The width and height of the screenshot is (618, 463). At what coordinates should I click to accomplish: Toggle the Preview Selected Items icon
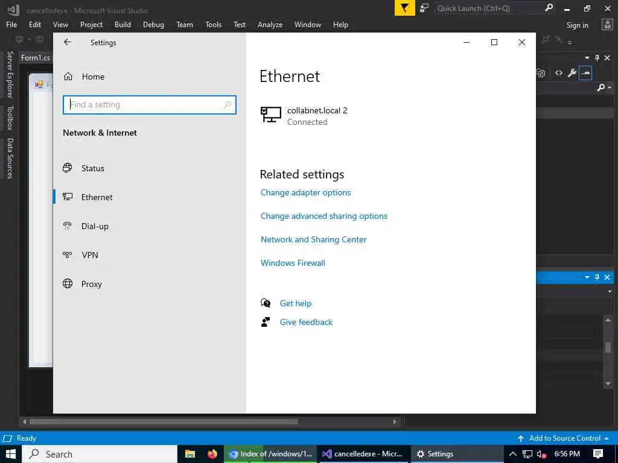[585, 73]
